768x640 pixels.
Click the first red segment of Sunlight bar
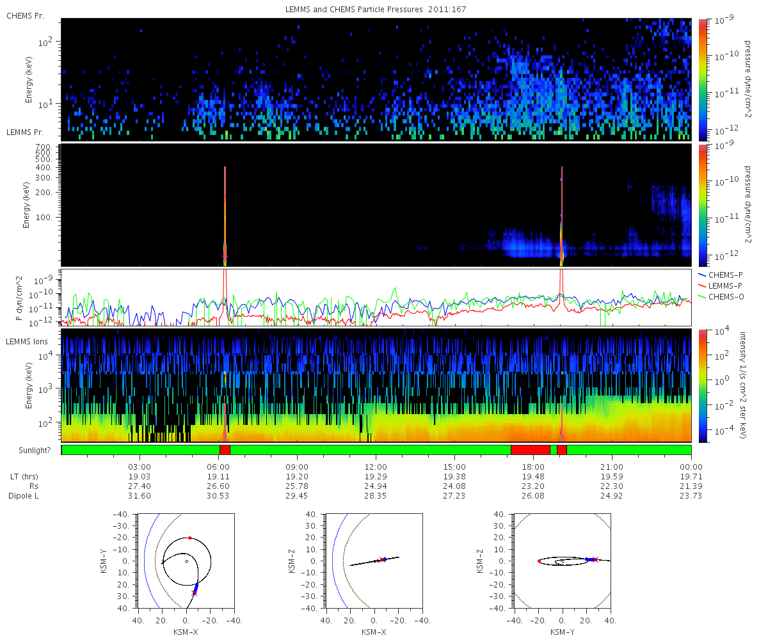[x=225, y=450]
